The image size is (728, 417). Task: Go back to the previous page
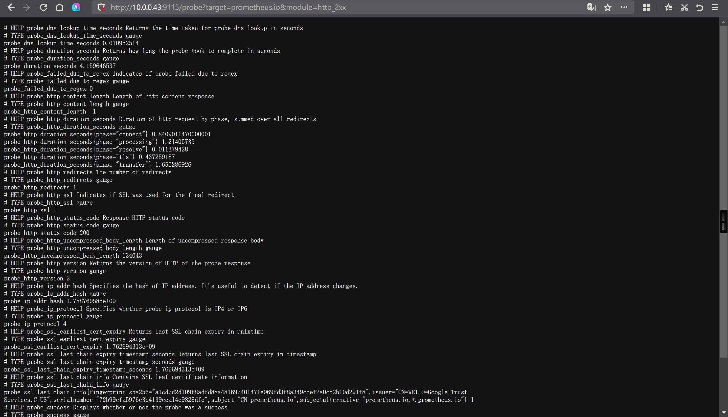click(x=11, y=7)
